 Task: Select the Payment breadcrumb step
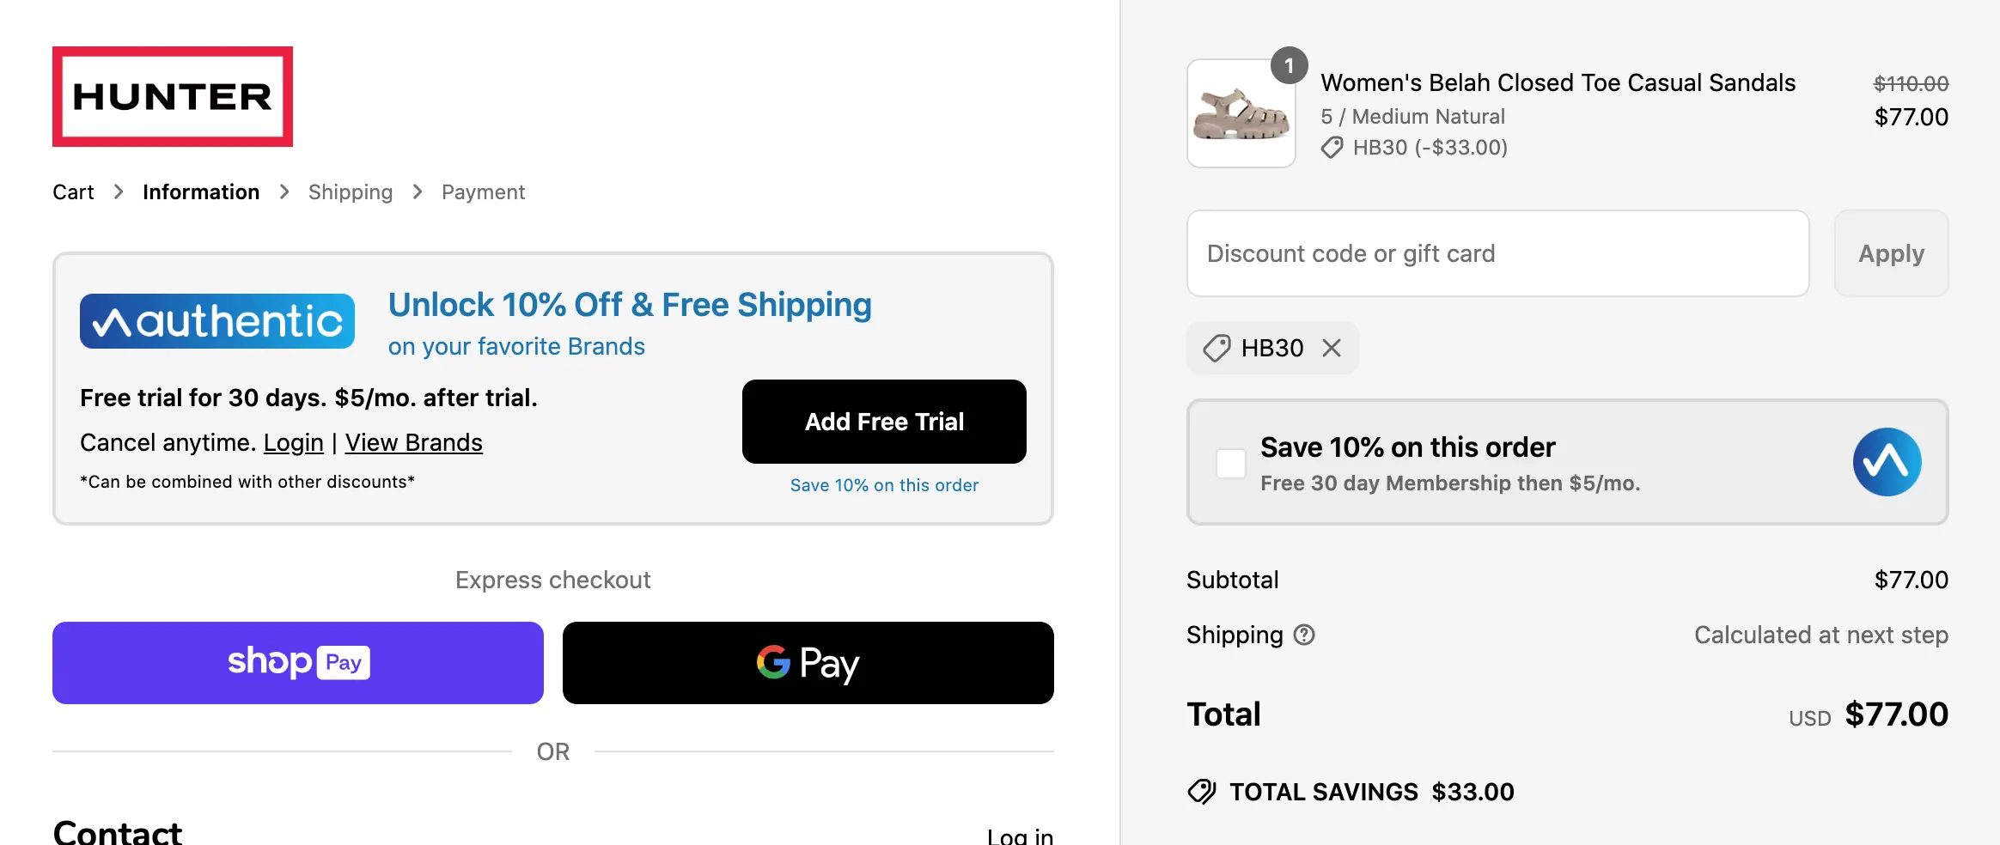click(x=483, y=192)
